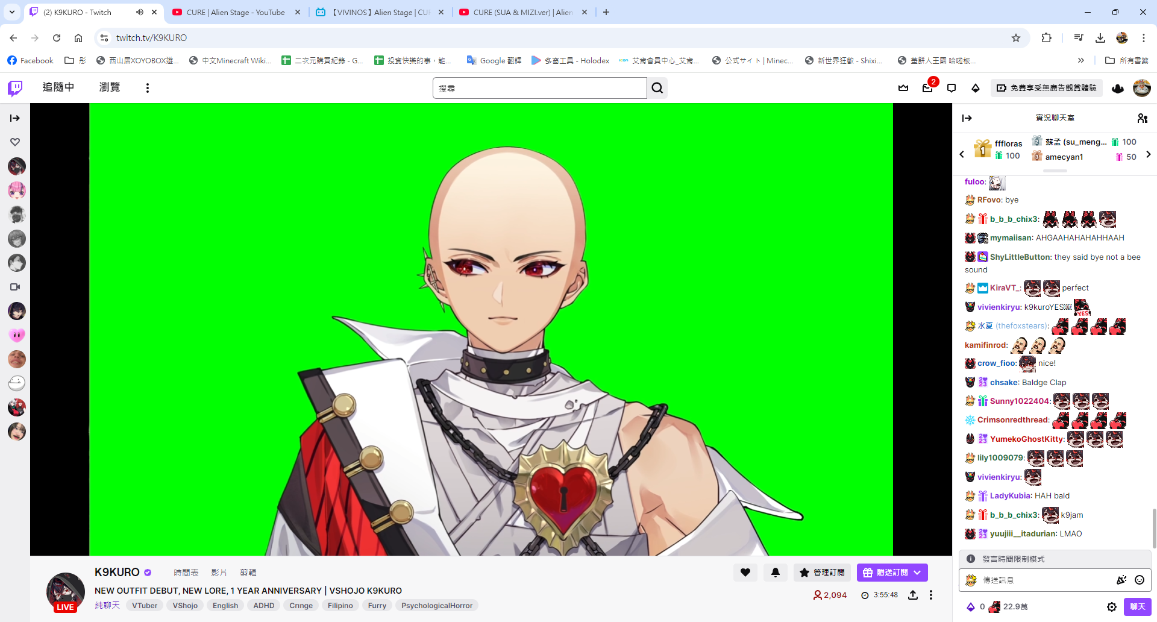Open the chat community users icon
Viewport: 1157px width, 622px height.
pyautogui.click(x=1143, y=118)
